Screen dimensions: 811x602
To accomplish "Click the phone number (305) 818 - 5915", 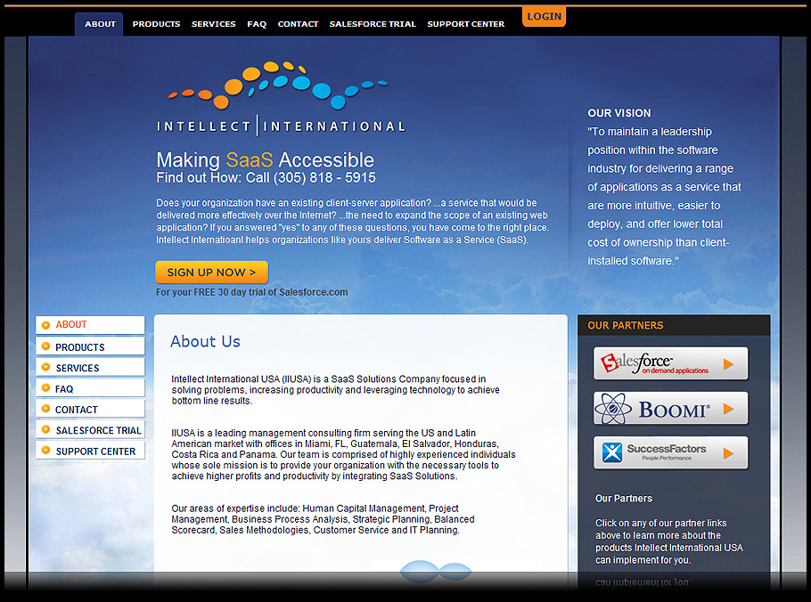I will coord(324,178).
